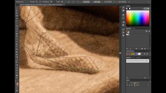This screenshot has width=166, height=93.
Task: Select the Lasso tool
Action: pyautogui.click(x=17, y=16)
